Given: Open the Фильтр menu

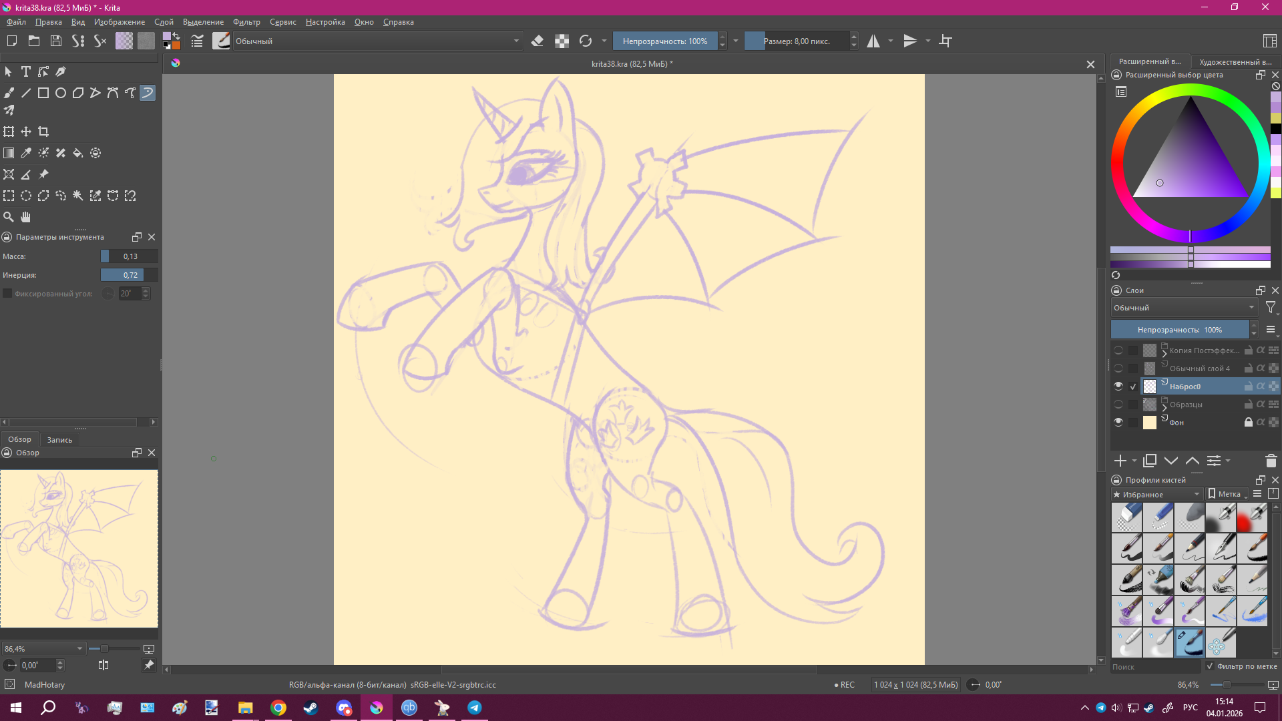Looking at the screenshot, I should point(246,22).
